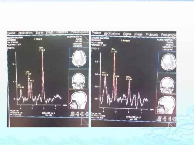194x145 pixels.
Task: Open Signal menu in left spectrum window
Action: click(39, 33)
